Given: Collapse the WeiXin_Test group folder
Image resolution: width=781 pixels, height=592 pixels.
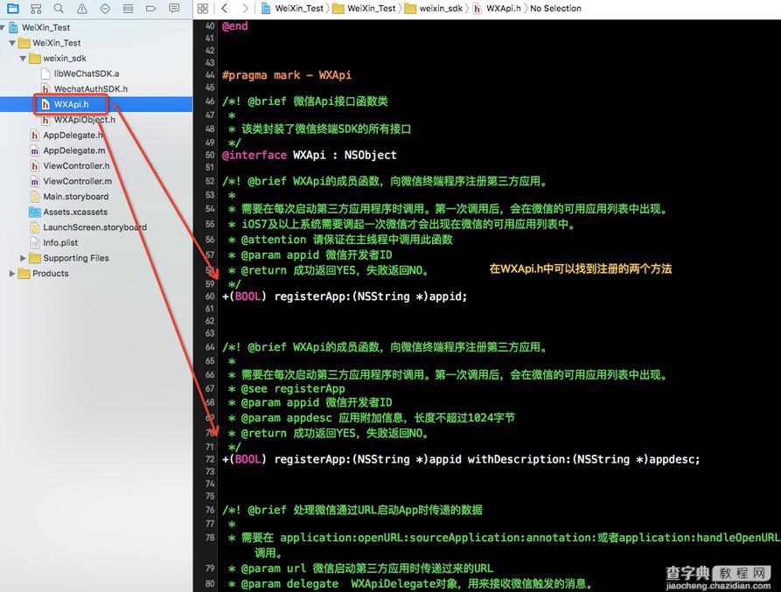Looking at the screenshot, I should 12,43.
